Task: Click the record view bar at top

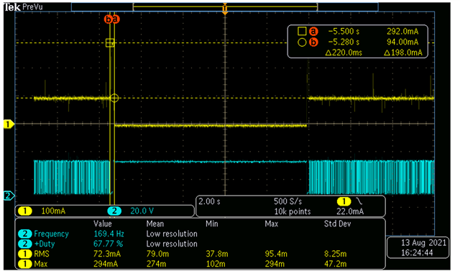Action: click(x=225, y=7)
